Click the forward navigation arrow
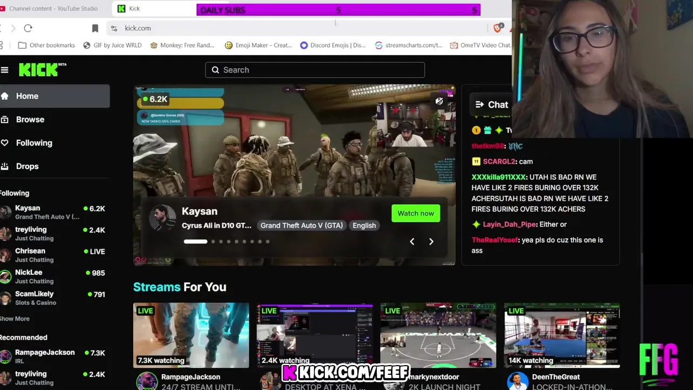 13,28
